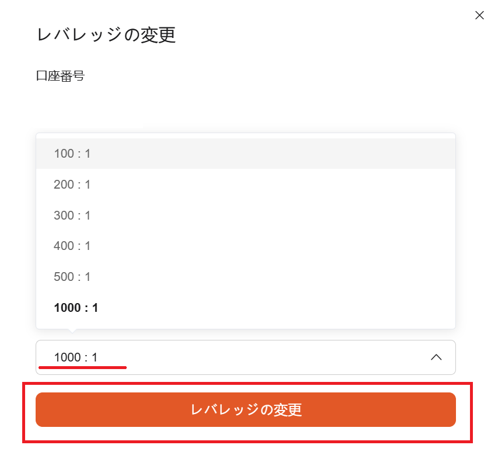The height and width of the screenshot is (452, 498).
Task: Choose the 500 : 1 leverage ratio
Action: pyautogui.click(x=72, y=277)
